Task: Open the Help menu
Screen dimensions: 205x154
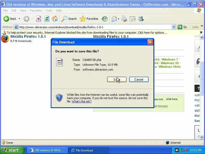Action: pos(59,11)
